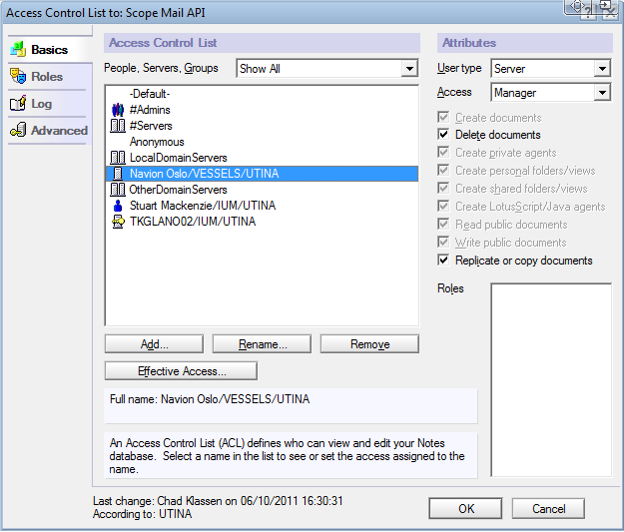The image size is (624, 532).
Task: Toggle Create private agents checkbox
Action: tap(443, 153)
